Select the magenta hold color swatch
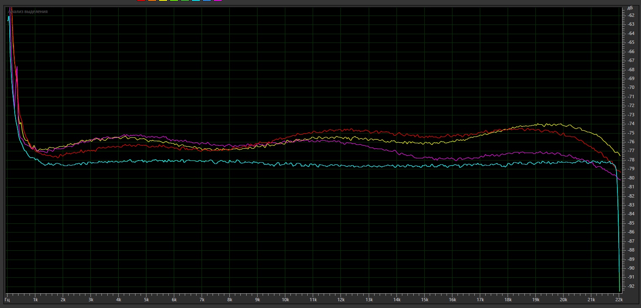The width and height of the screenshot is (641, 308). (218, 0)
